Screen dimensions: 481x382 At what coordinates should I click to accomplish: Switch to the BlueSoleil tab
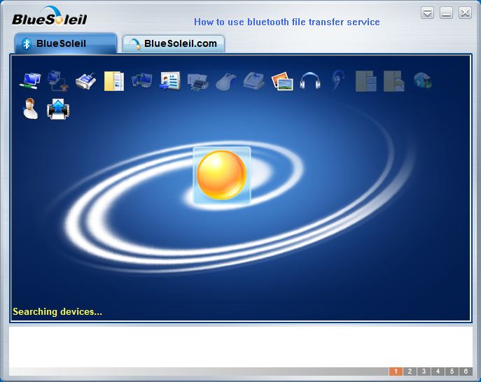(x=66, y=43)
